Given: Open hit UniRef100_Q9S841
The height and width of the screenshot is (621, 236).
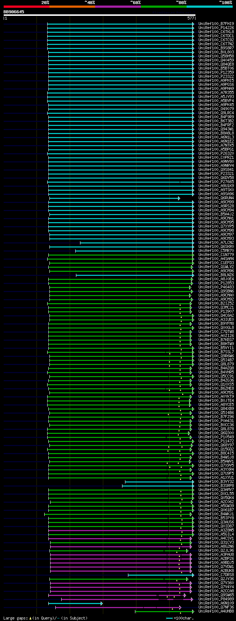Looking at the screenshot, I should tap(216, 169).
